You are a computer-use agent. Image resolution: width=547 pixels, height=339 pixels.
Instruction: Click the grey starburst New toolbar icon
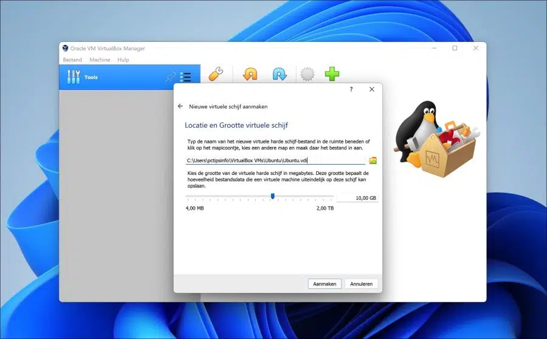click(x=308, y=74)
